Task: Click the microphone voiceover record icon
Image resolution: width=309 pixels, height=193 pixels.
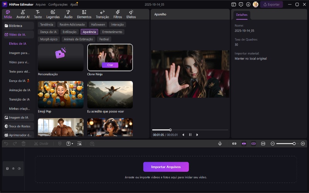Action: [x=220, y=144]
